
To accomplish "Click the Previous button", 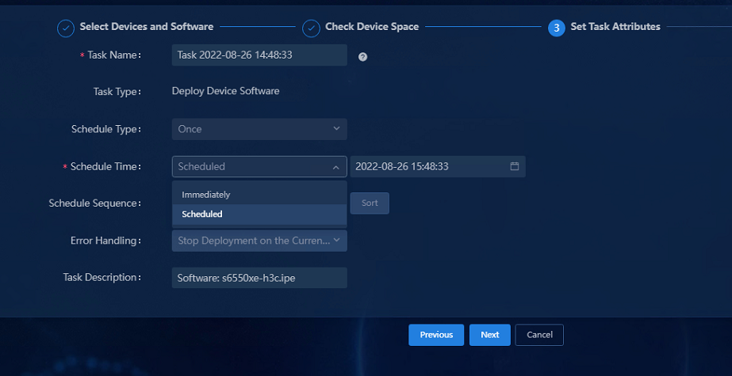I will [x=436, y=335].
